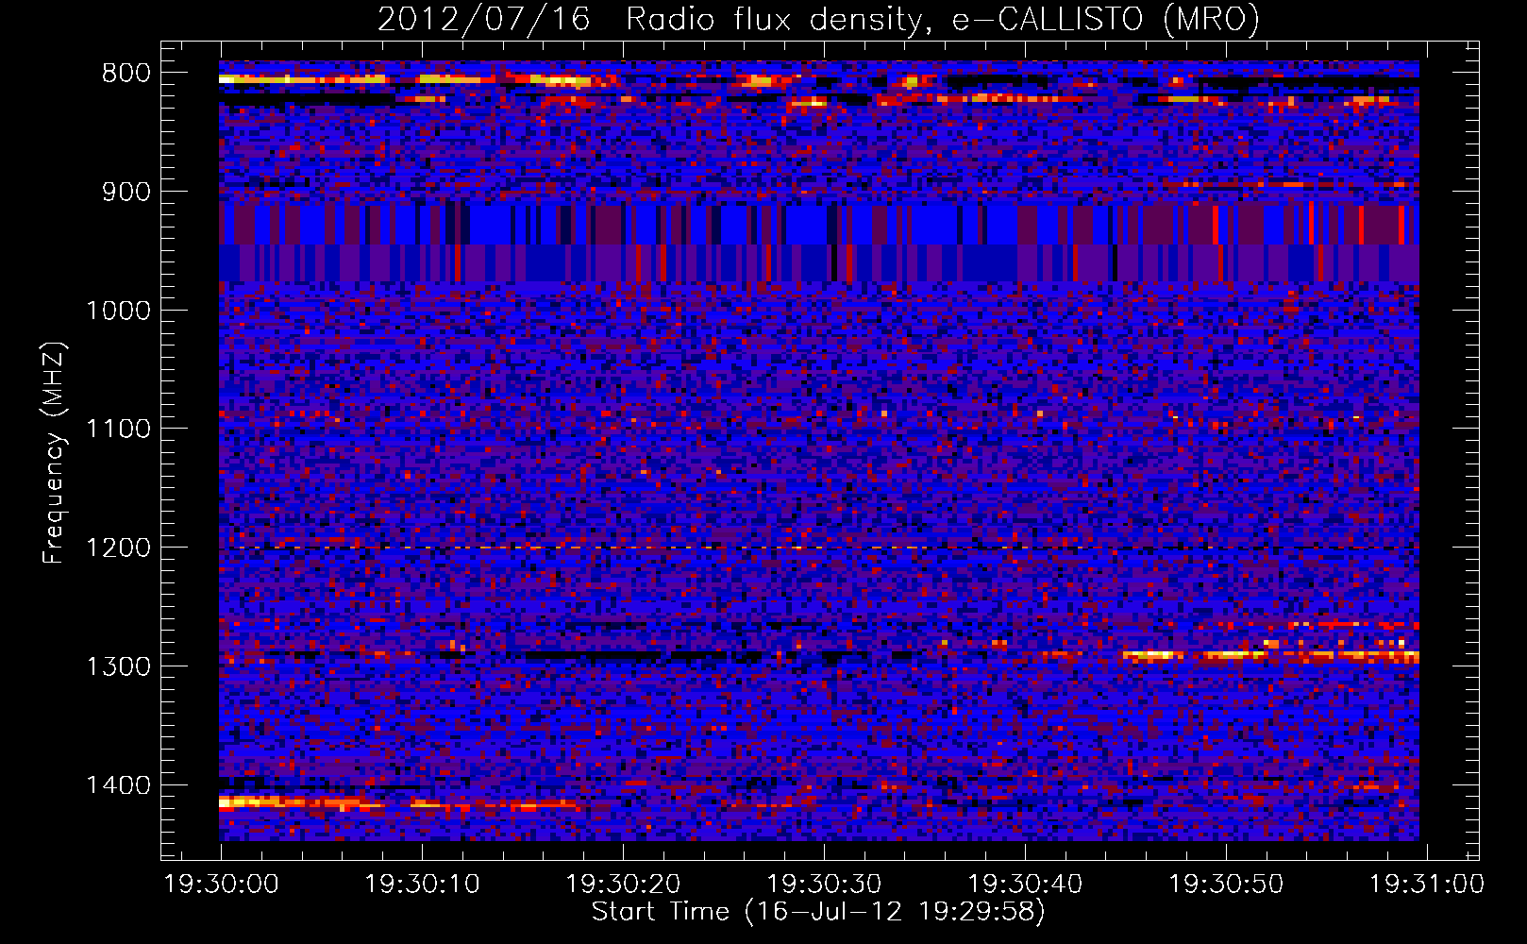Click the 1400 frequency tick label
Viewport: 1527px width, 944px height.
[118, 784]
